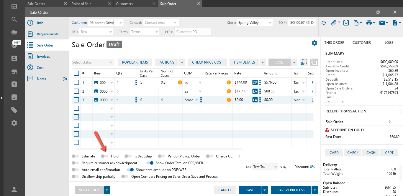
Task: Click the image icon on item row 1
Action: 96,83
